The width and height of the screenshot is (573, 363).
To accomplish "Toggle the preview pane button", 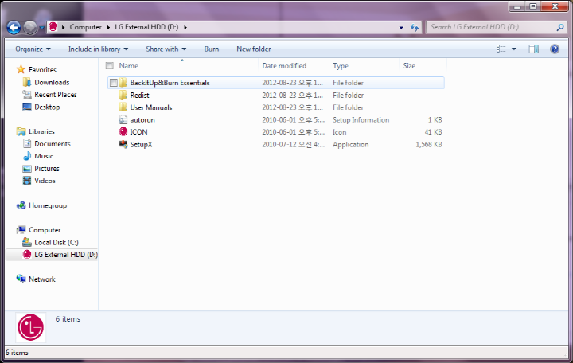I will pyautogui.click(x=533, y=49).
